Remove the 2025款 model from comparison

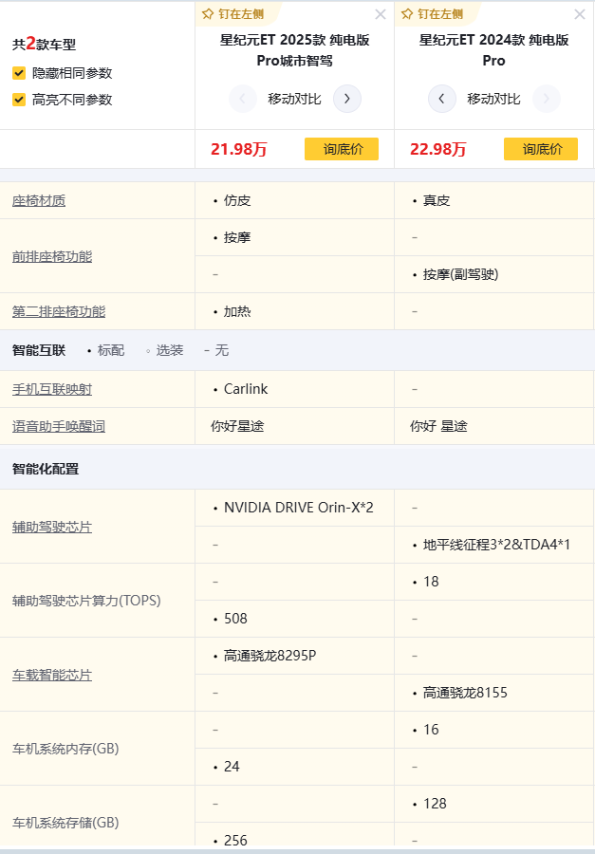381,14
